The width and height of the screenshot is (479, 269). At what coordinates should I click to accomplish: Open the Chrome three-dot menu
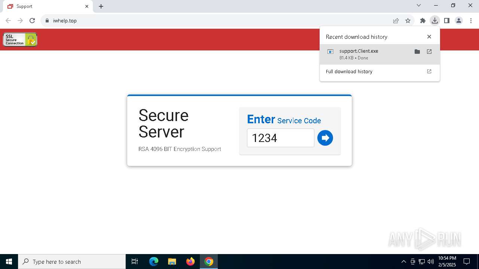coord(471,21)
